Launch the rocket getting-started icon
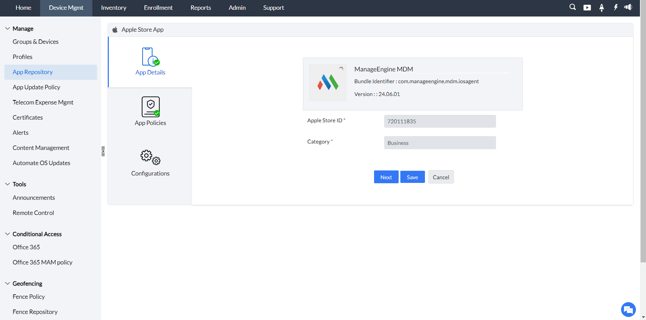Viewport: 646px width, 320px height. click(602, 8)
